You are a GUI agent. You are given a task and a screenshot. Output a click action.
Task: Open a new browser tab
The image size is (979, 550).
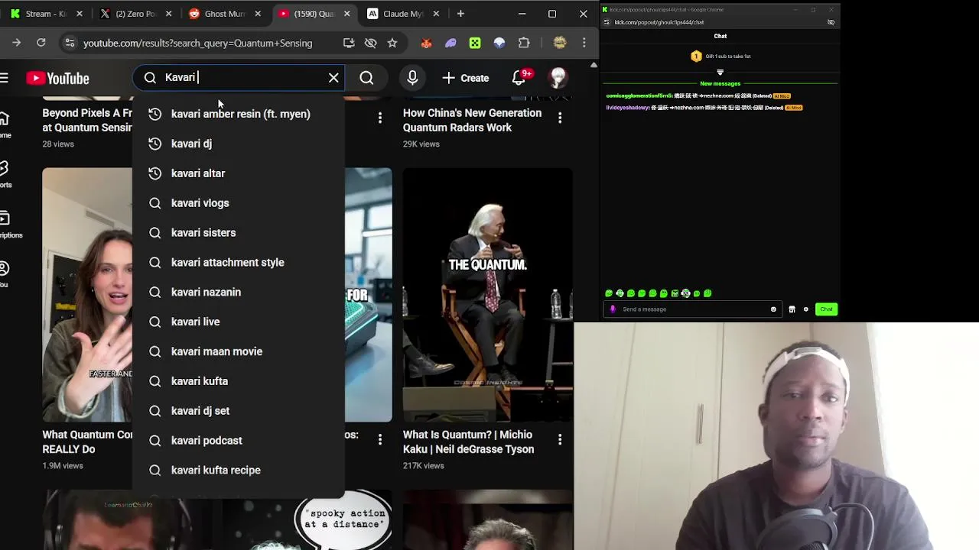pyautogui.click(x=460, y=14)
